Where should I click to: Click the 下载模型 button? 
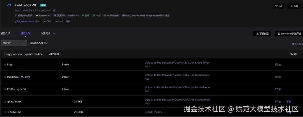[x=262, y=34]
